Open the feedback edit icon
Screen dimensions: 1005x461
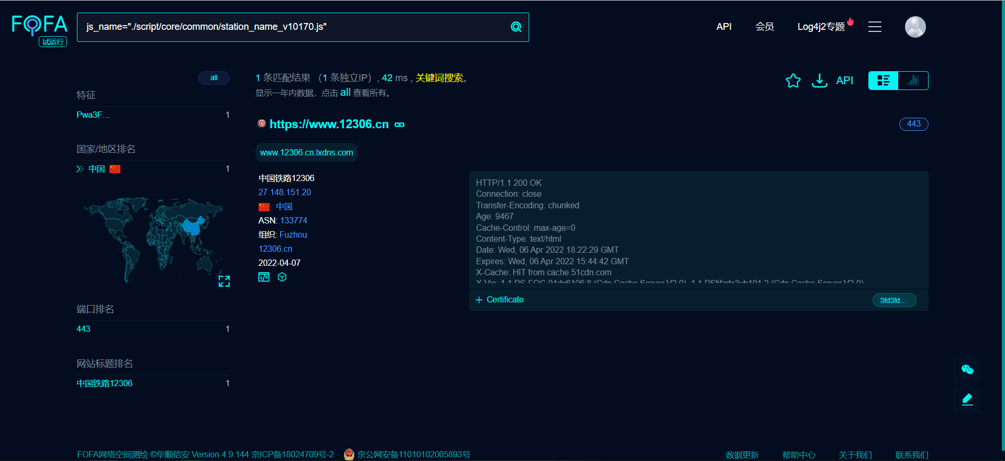(967, 399)
